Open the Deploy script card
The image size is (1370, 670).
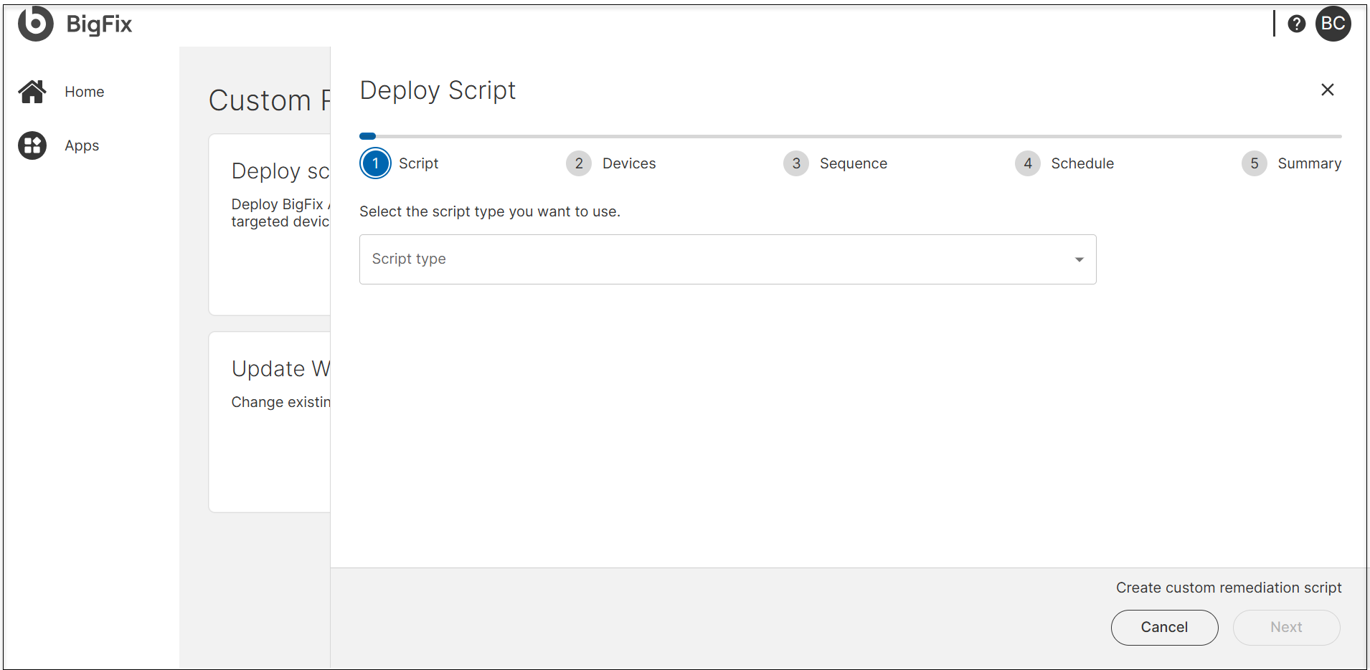273,224
